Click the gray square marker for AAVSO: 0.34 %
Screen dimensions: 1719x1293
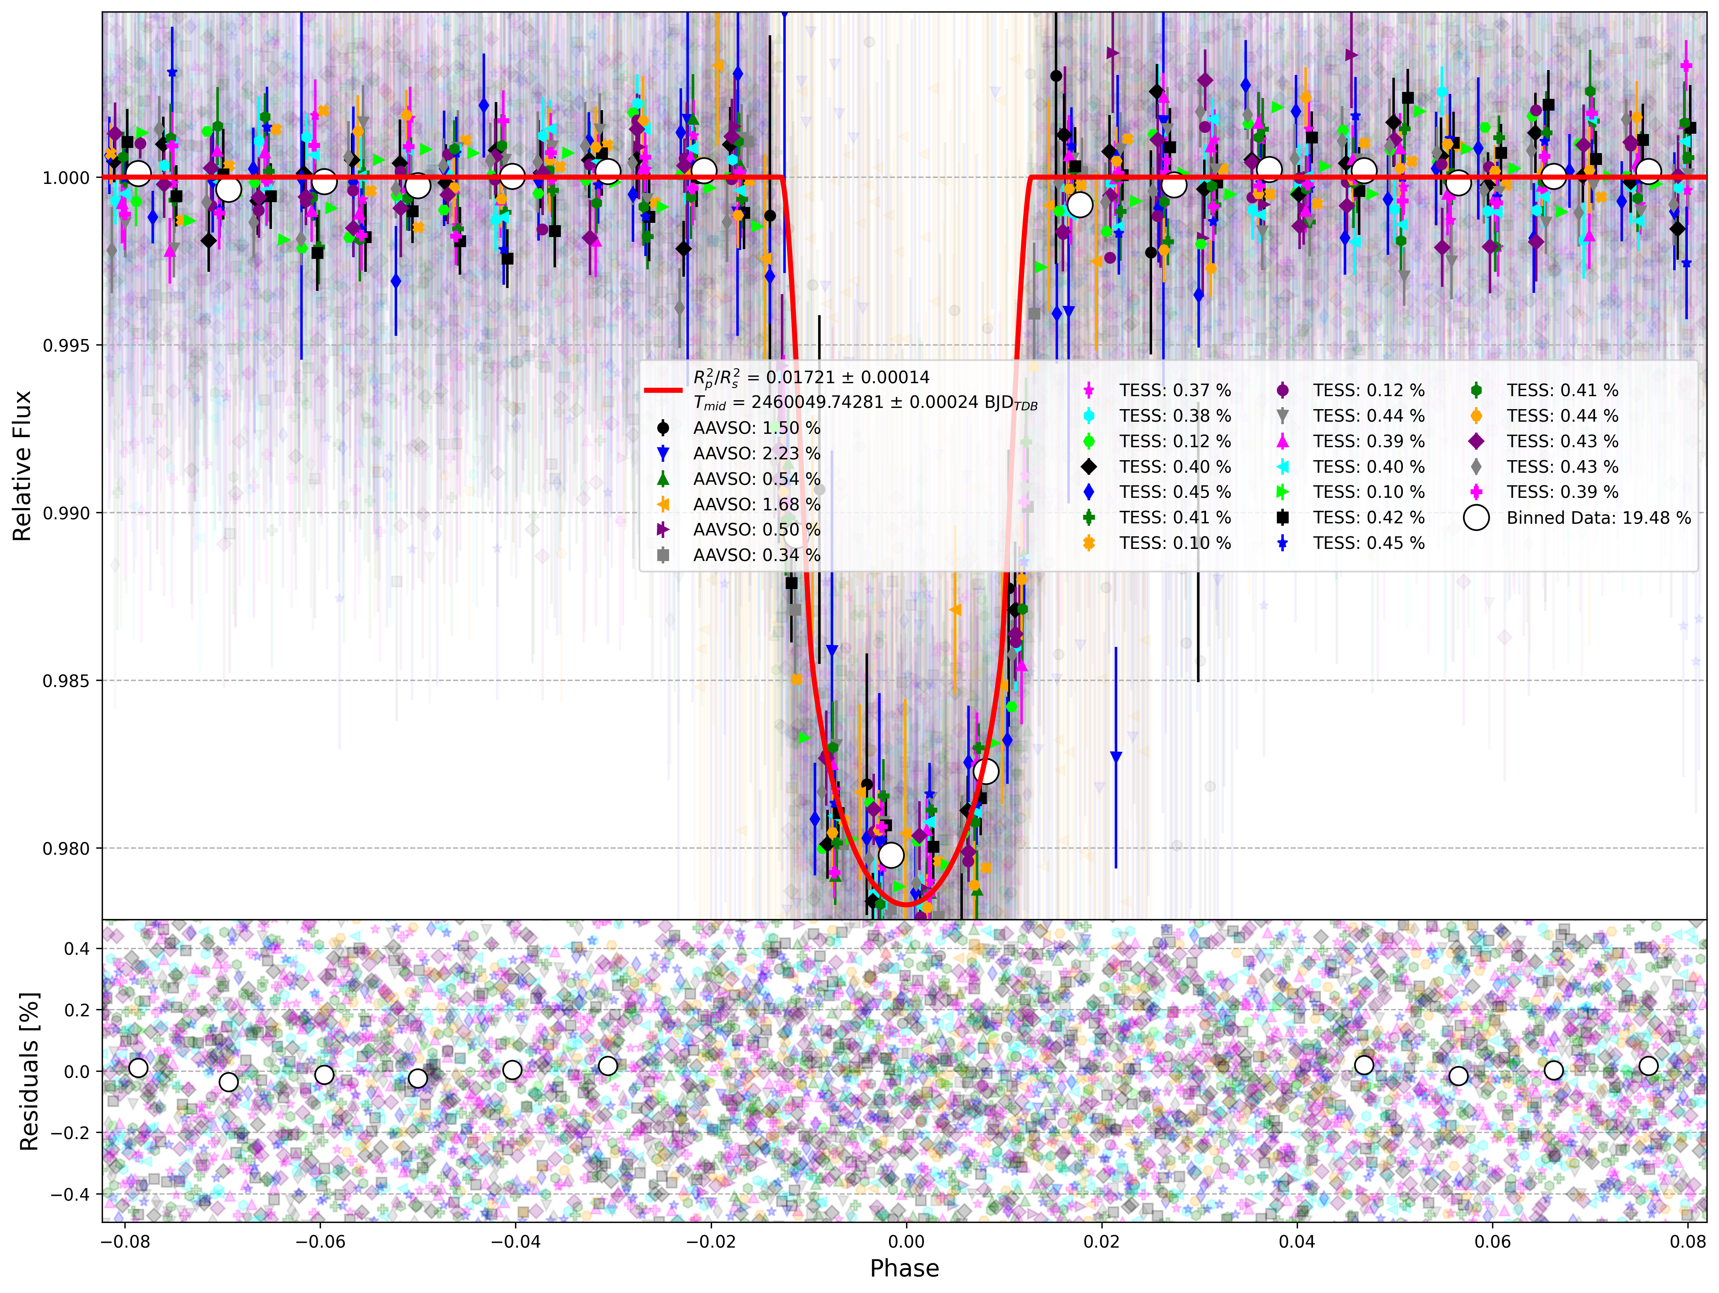point(663,555)
